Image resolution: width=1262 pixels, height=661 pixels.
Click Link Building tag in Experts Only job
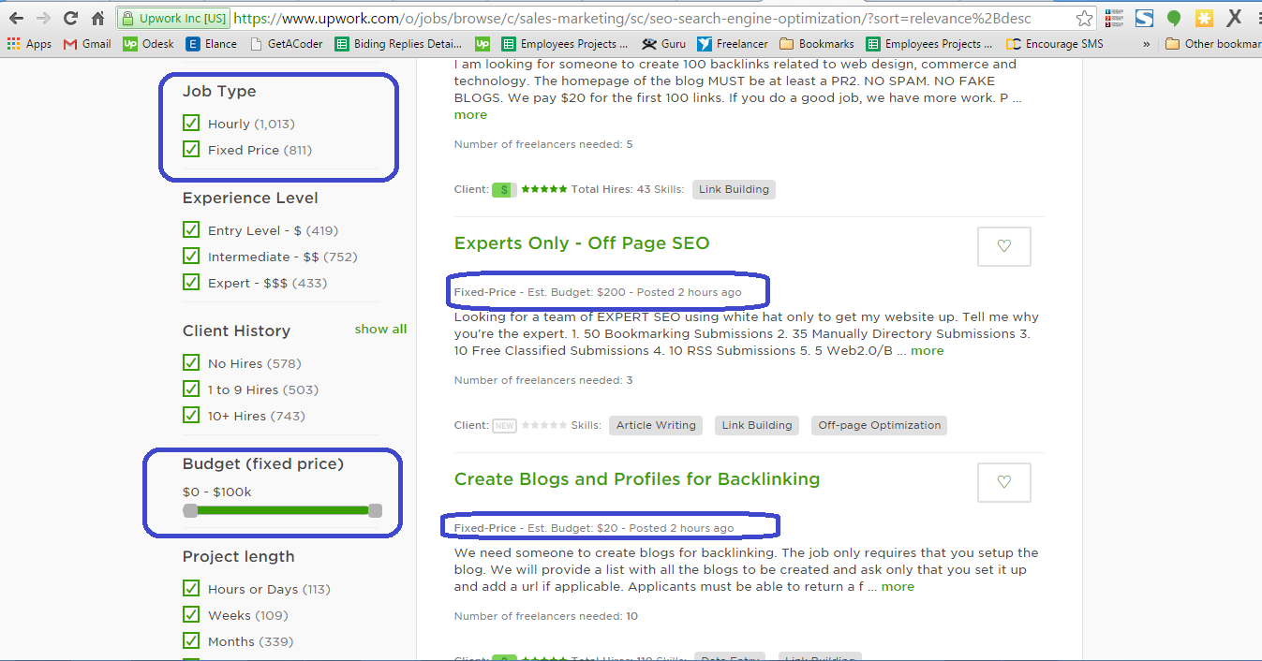pyautogui.click(x=757, y=425)
